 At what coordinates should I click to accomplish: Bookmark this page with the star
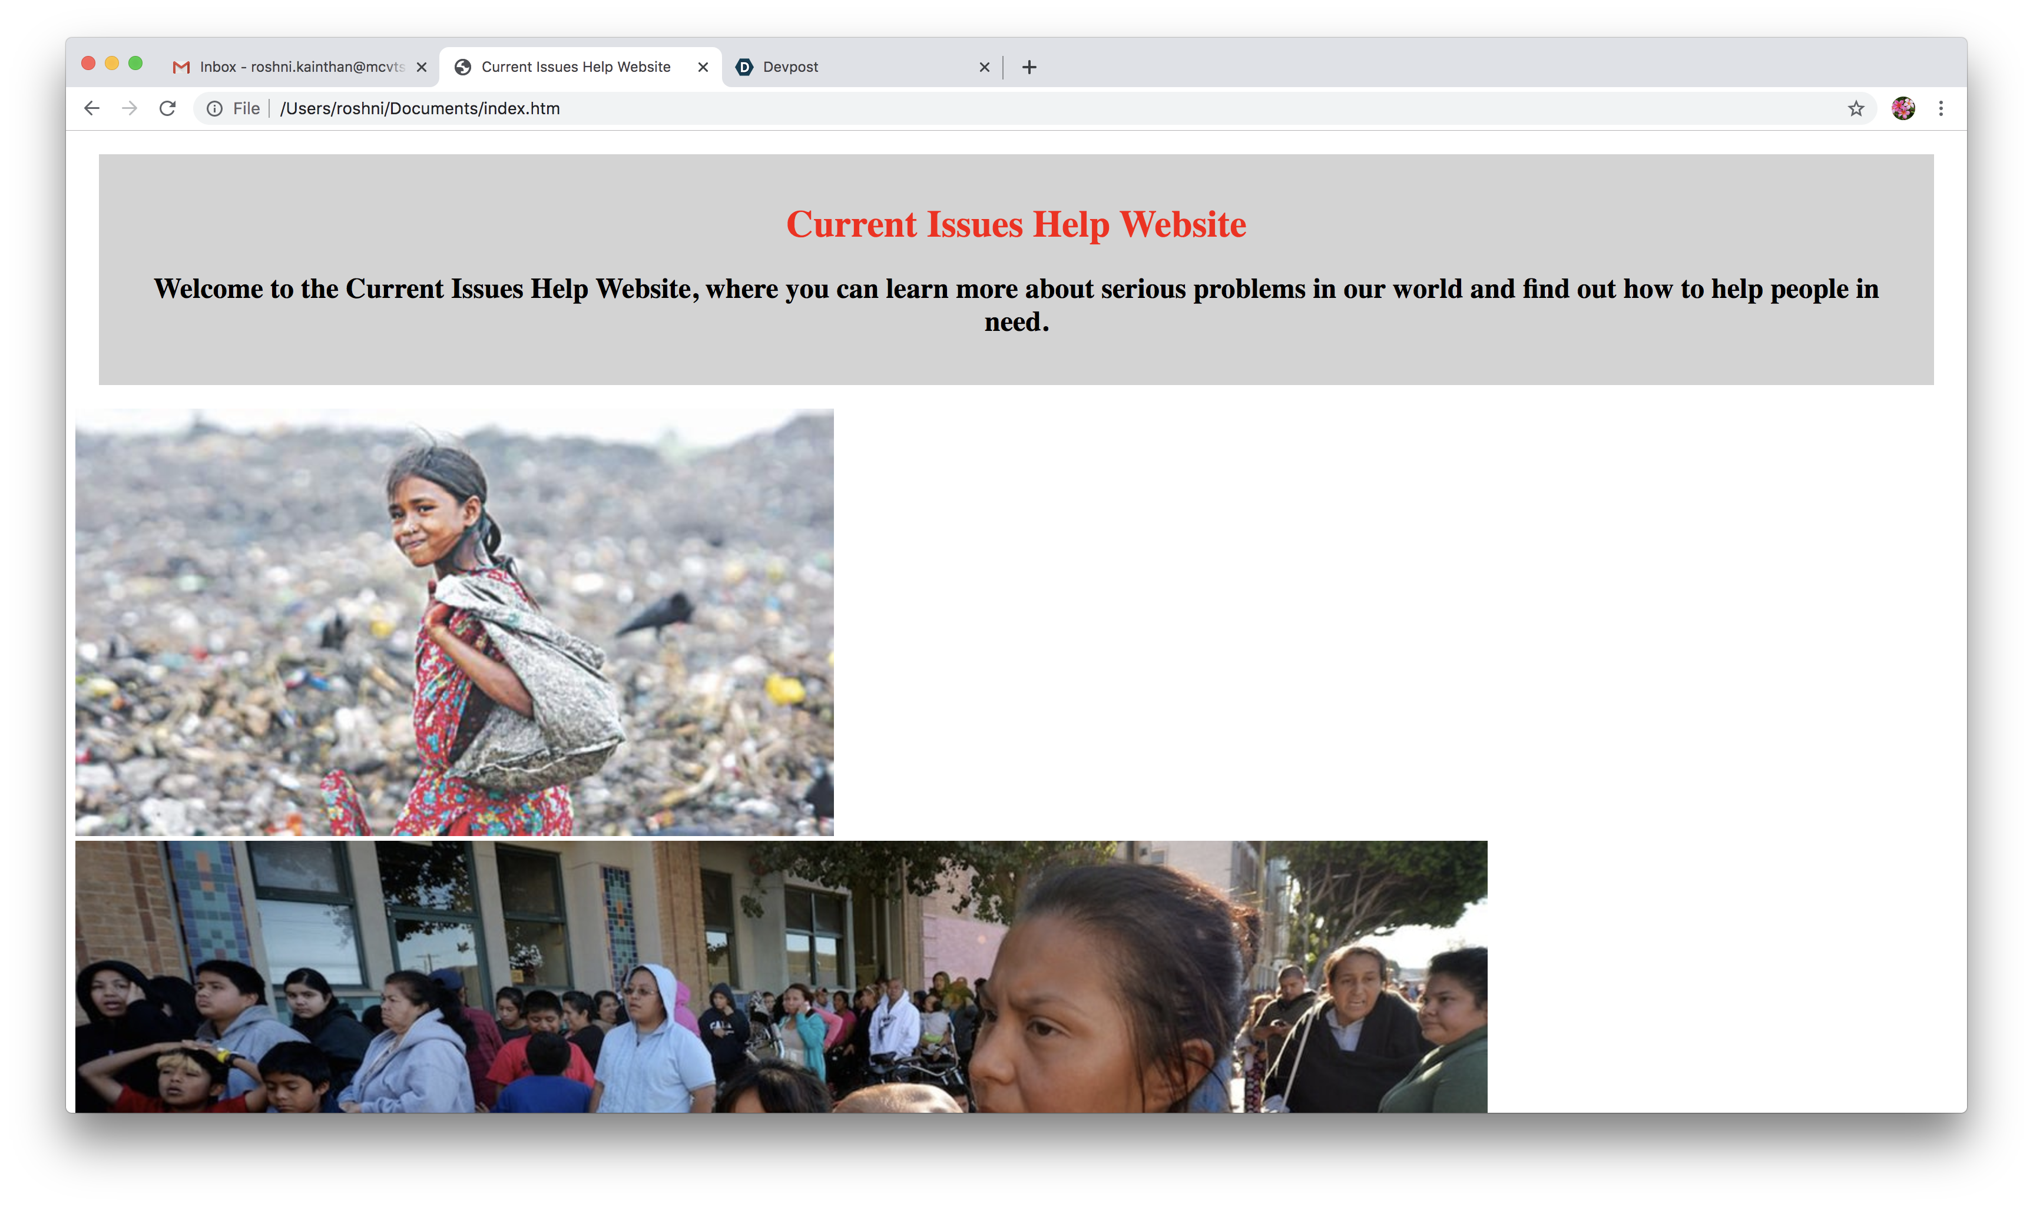[1856, 109]
